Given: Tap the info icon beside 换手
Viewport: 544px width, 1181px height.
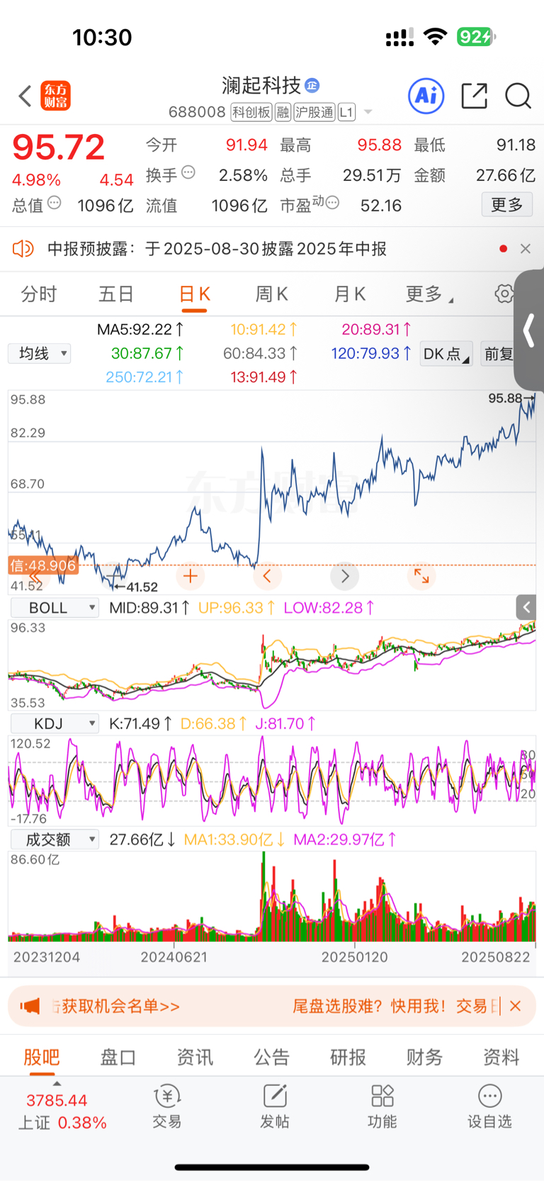Looking at the screenshot, I should [x=188, y=172].
